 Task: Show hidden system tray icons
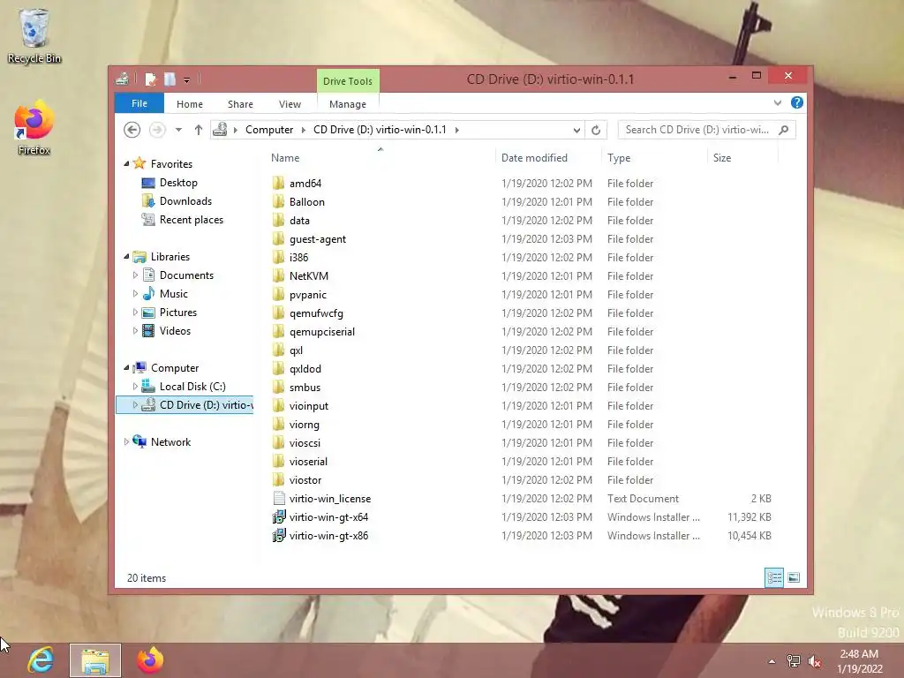[772, 661]
